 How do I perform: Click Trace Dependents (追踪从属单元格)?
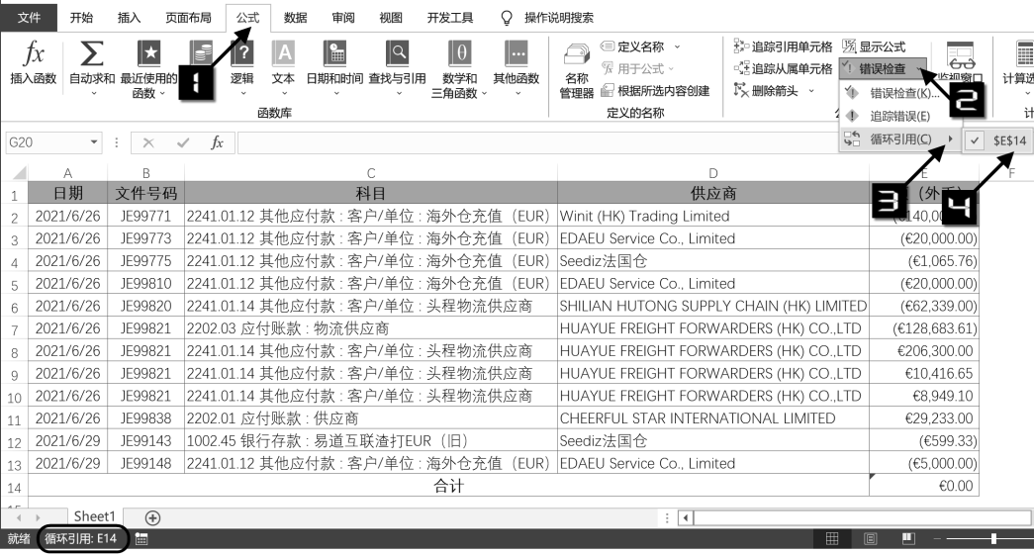(x=783, y=68)
